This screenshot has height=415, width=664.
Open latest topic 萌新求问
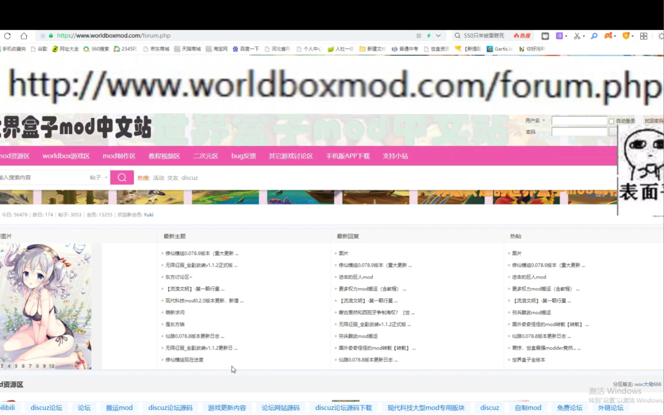175,312
